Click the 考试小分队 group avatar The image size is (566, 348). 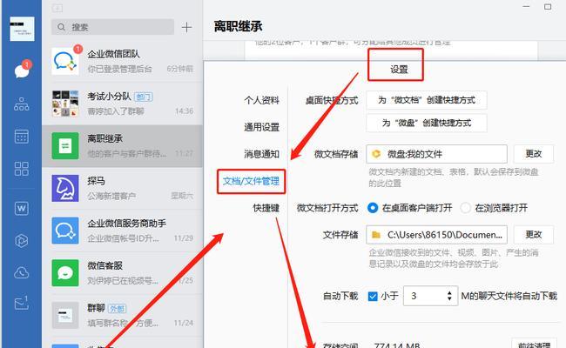coord(65,104)
